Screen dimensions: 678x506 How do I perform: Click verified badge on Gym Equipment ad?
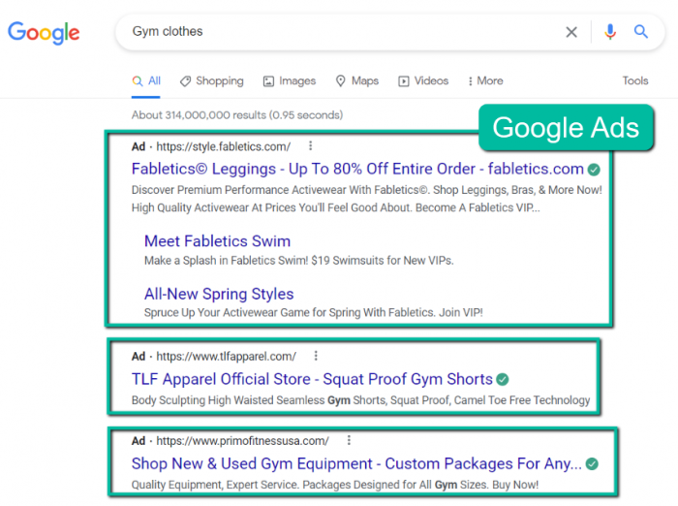click(x=592, y=464)
